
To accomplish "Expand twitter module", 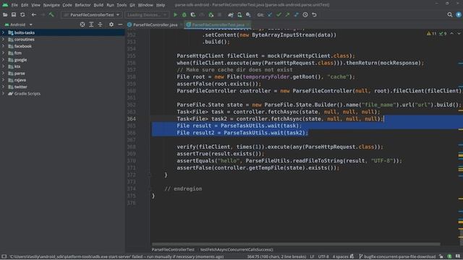I will point(3,87).
